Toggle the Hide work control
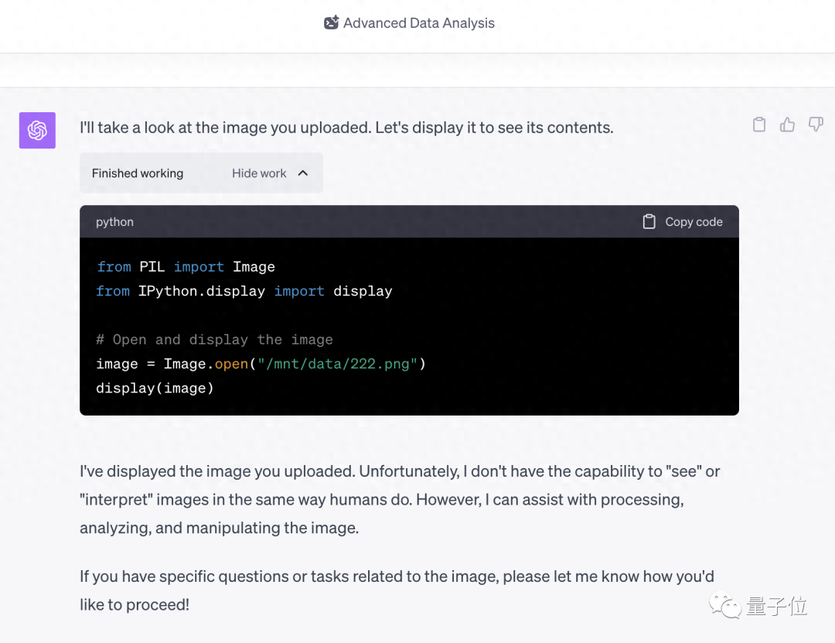 click(x=259, y=173)
